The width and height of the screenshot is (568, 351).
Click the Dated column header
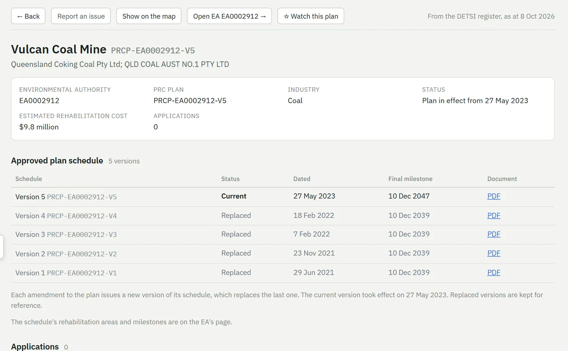tap(302, 179)
